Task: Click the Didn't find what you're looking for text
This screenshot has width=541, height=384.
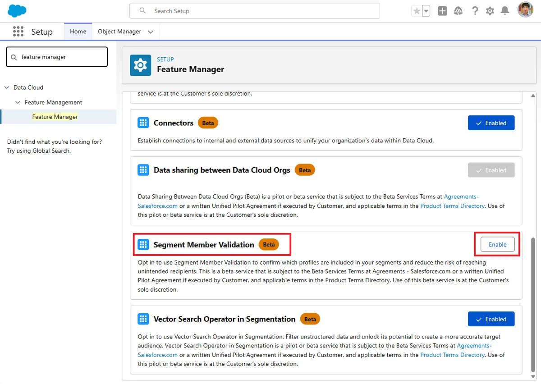Action: pos(55,142)
